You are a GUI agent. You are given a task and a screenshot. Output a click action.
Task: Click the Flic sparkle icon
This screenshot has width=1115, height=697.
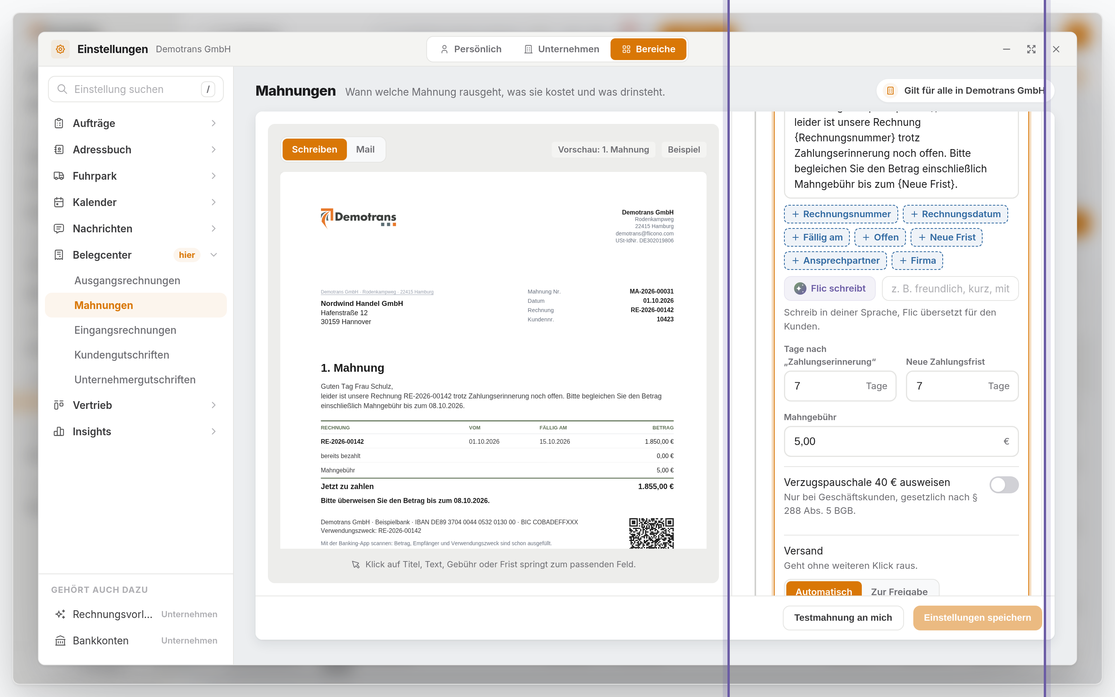800,288
